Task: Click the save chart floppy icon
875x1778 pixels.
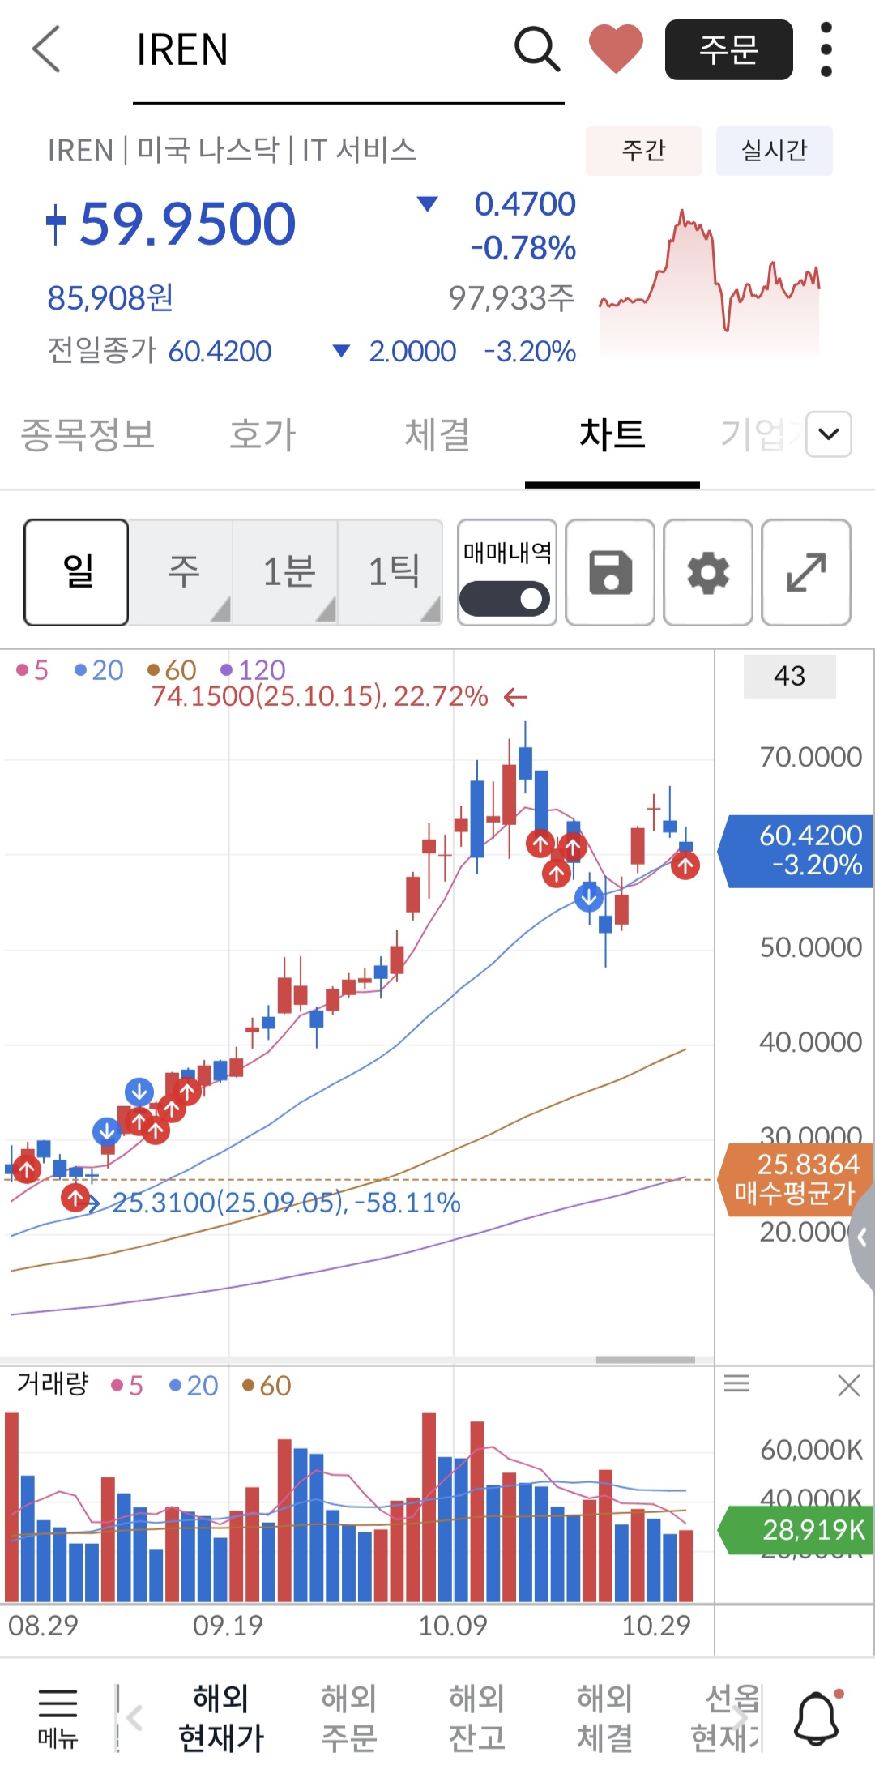Action: 610,572
